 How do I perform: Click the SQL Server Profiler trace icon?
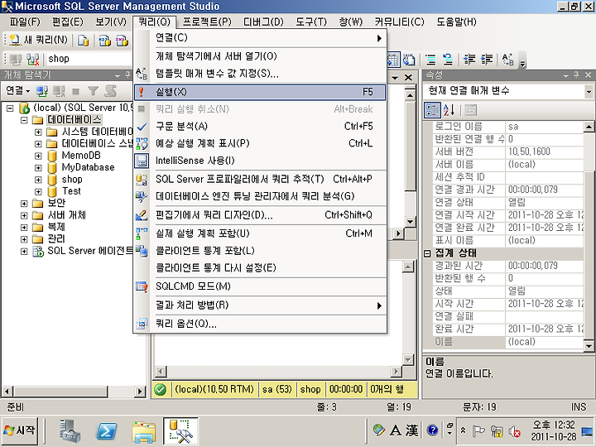[142, 179]
